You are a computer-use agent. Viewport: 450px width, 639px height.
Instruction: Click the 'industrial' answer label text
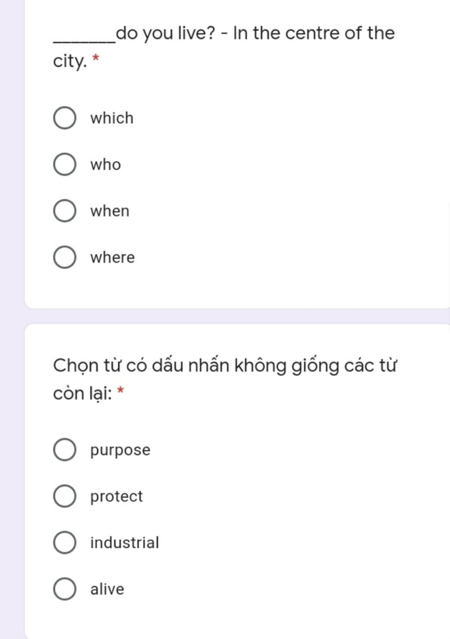124,542
